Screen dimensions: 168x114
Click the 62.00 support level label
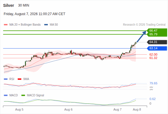153,54
